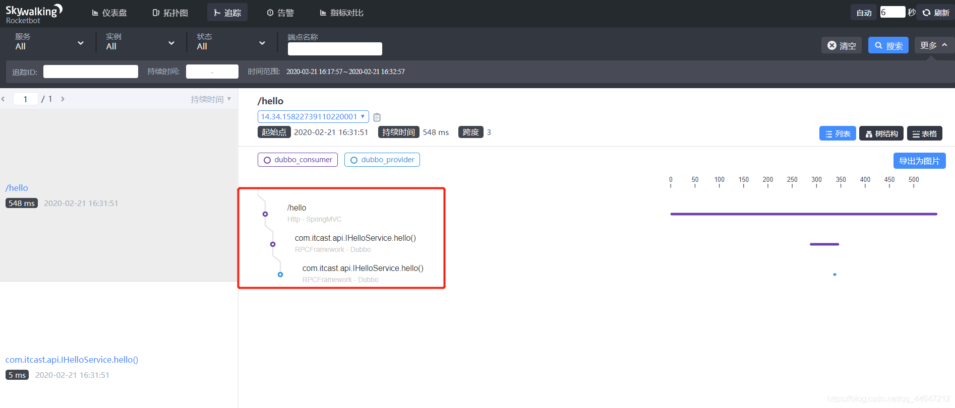Click the 跨度 span count label
Image resolution: width=955 pixels, height=408 pixels.
[x=470, y=132]
